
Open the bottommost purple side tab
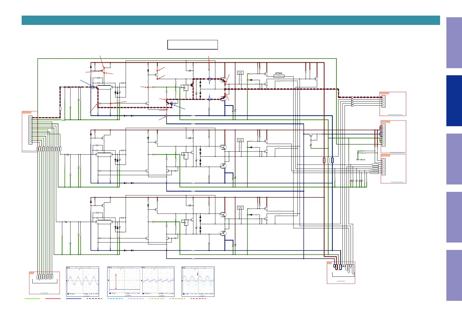click(454, 275)
